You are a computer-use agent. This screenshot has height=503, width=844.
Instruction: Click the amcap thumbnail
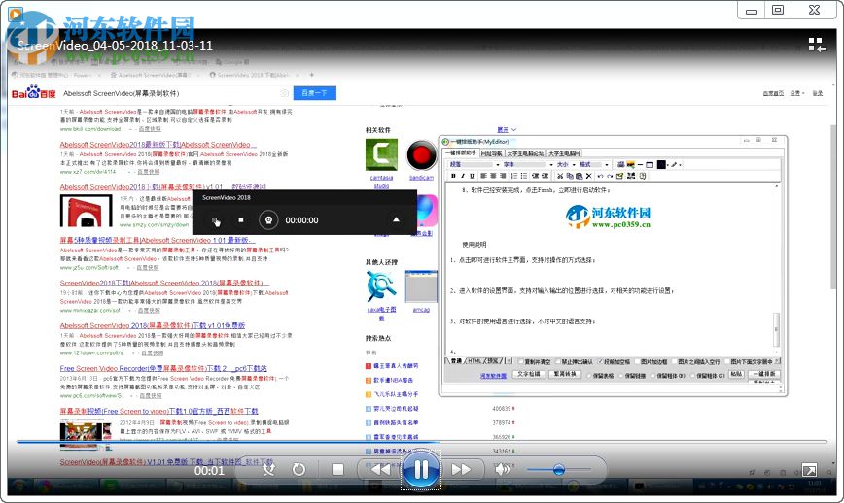(x=421, y=285)
